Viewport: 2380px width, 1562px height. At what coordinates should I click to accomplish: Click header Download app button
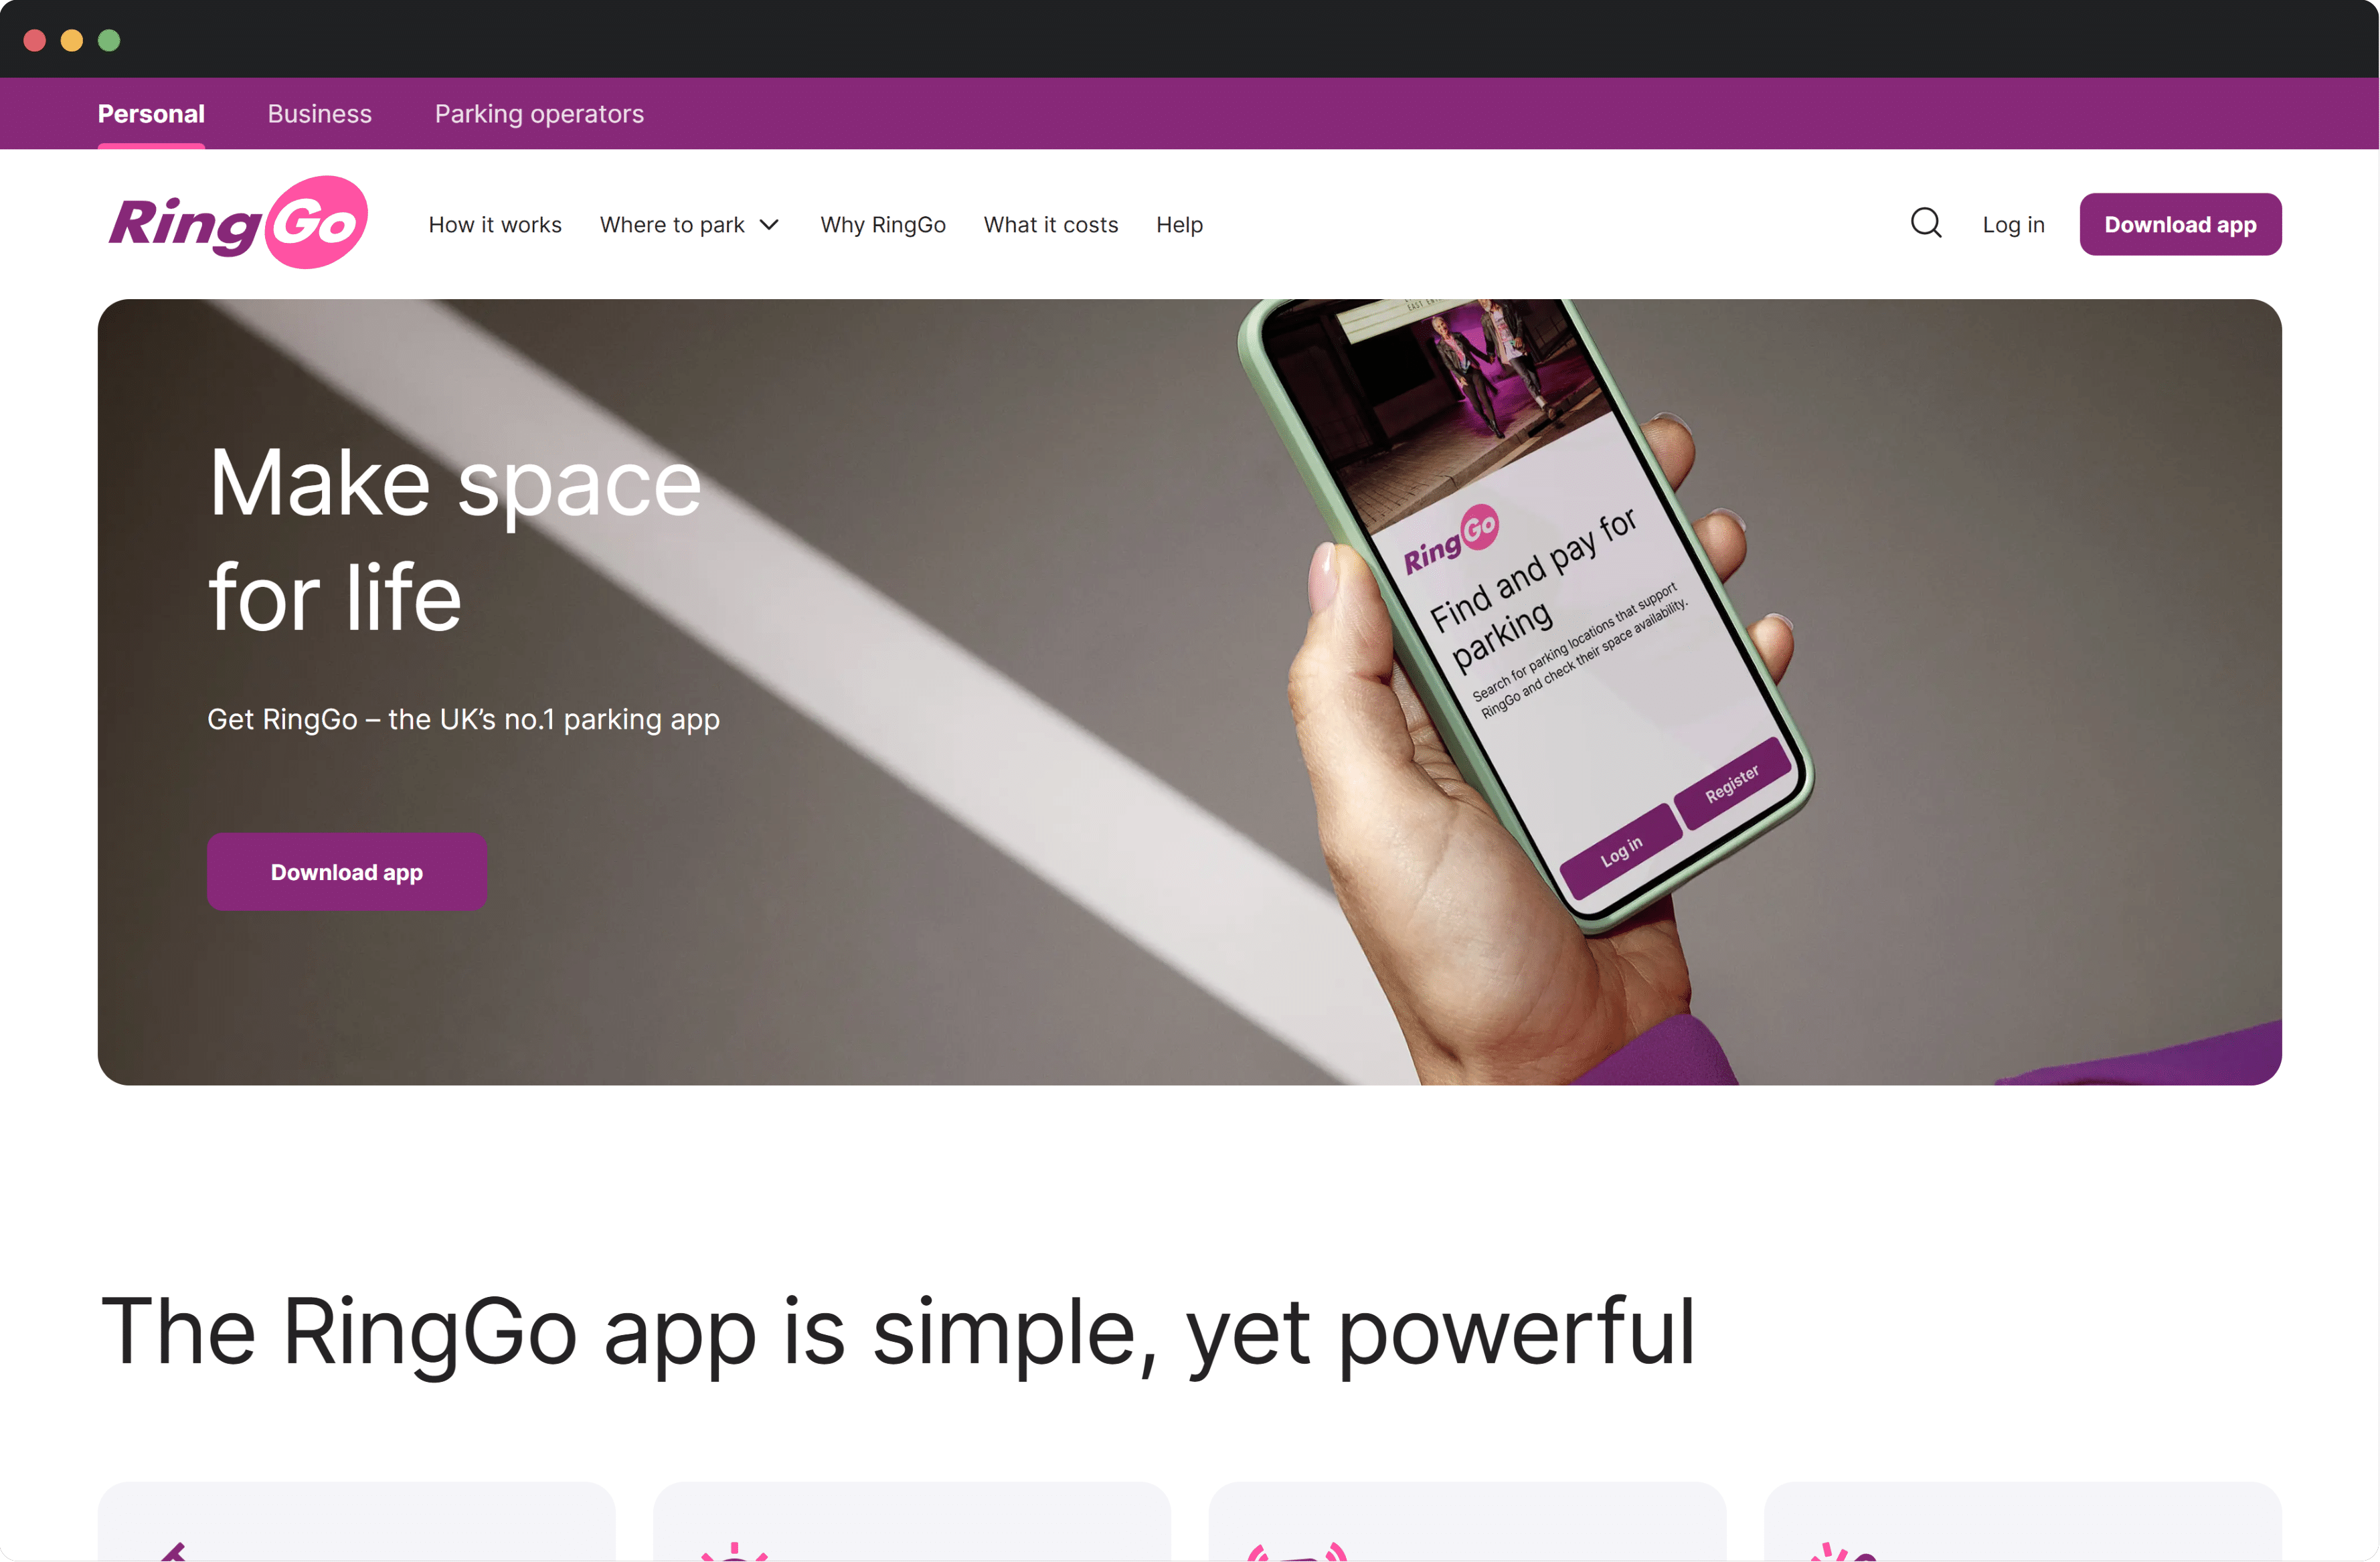(x=2180, y=224)
